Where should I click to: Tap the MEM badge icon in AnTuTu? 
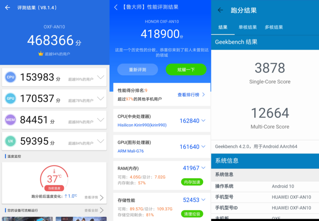coord(10,120)
